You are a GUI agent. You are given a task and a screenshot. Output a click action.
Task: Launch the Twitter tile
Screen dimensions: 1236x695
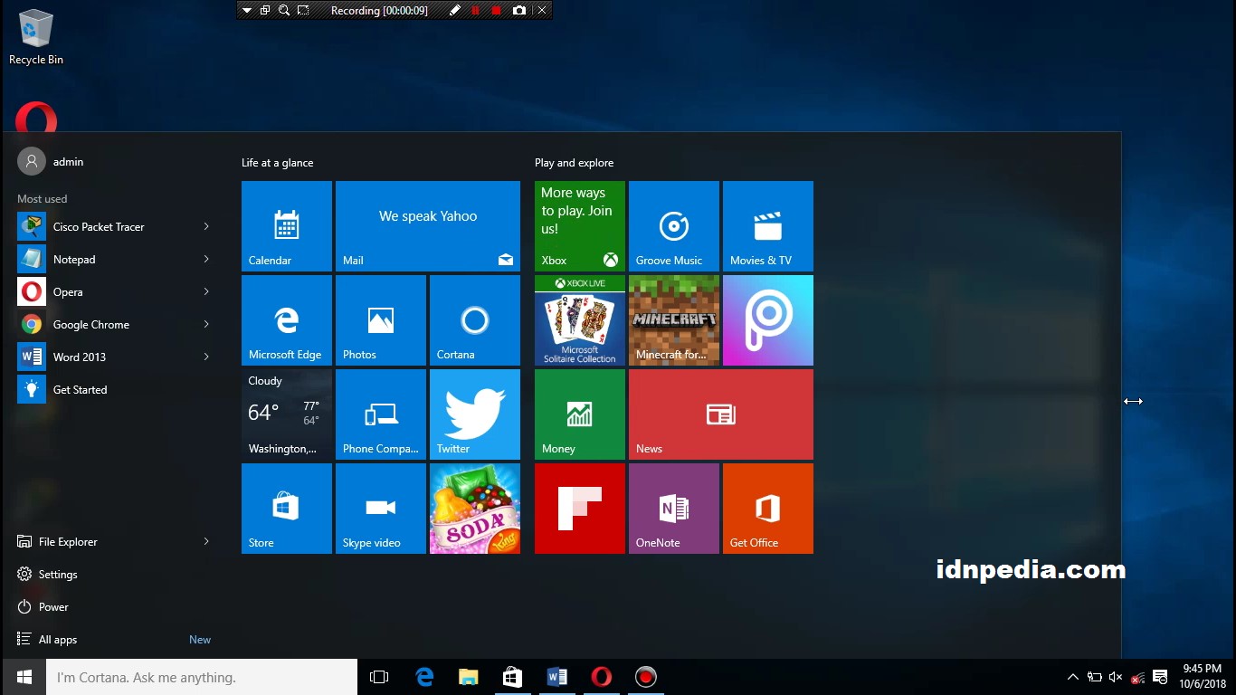point(475,414)
